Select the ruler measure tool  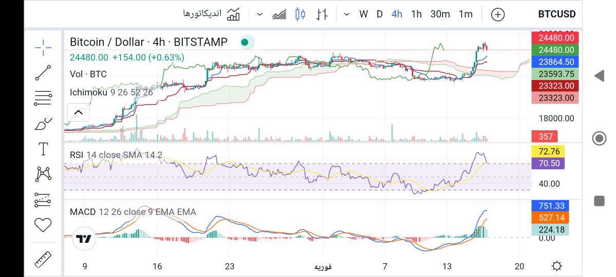[x=43, y=260]
